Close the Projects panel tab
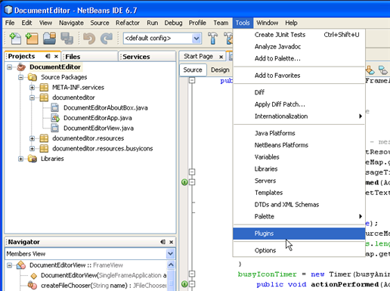 click(x=56, y=57)
